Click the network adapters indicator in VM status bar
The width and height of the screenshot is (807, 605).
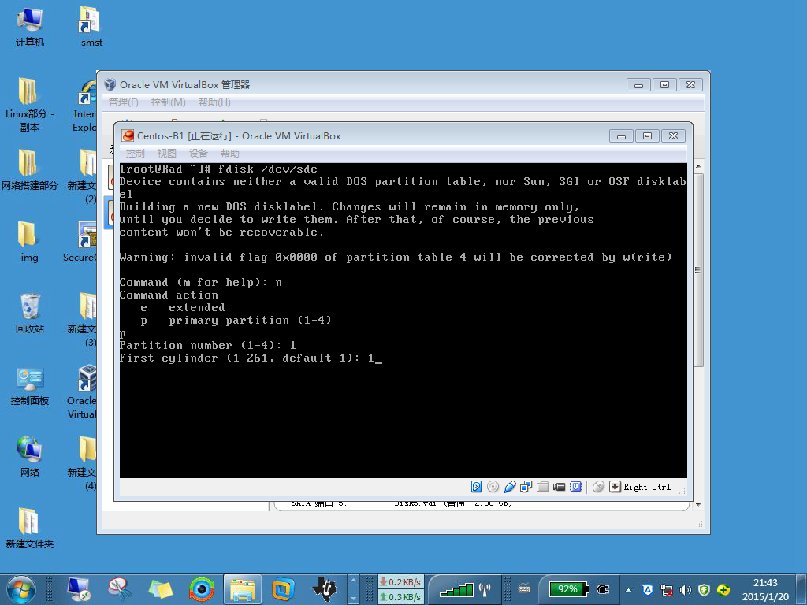click(526, 487)
